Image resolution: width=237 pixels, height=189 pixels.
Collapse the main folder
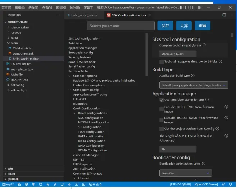coord(14,43)
